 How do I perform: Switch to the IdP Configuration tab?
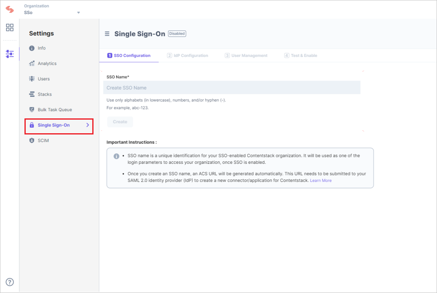click(x=188, y=55)
